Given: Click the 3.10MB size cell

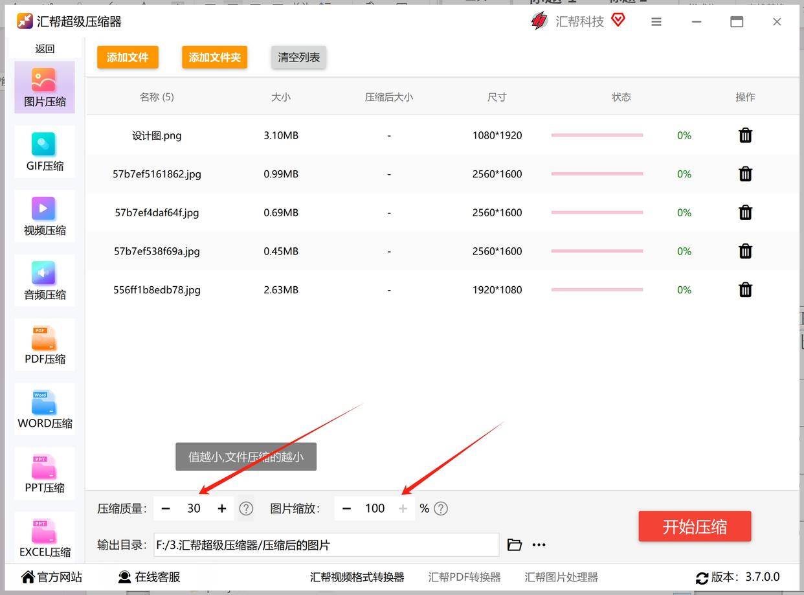Looking at the screenshot, I should coord(281,135).
